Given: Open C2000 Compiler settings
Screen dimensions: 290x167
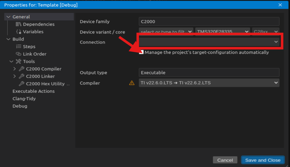Looking at the screenshot, I should [44, 69].
